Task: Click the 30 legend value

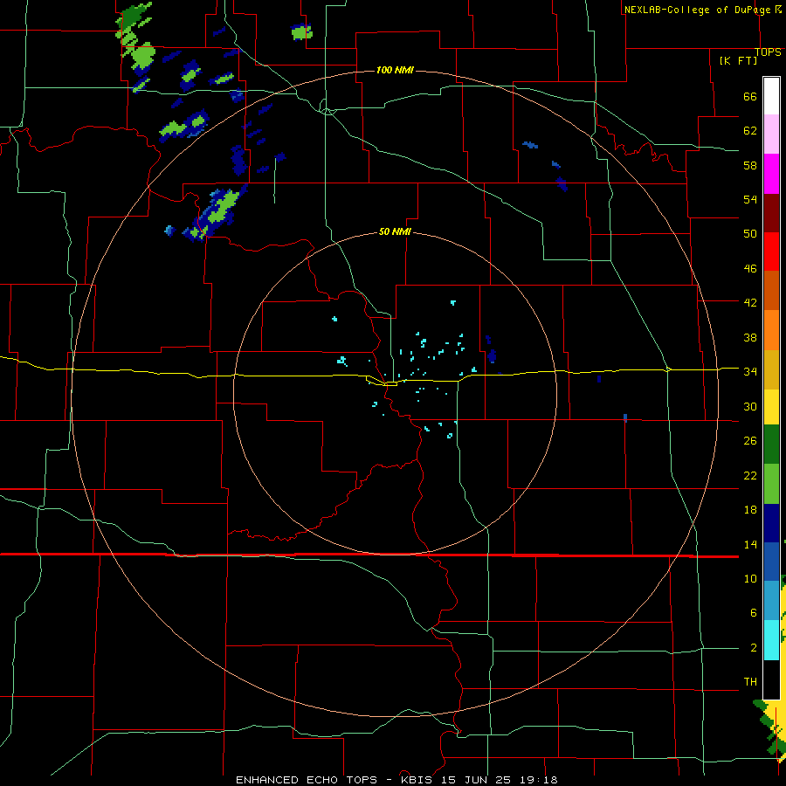Action: tap(750, 406)
